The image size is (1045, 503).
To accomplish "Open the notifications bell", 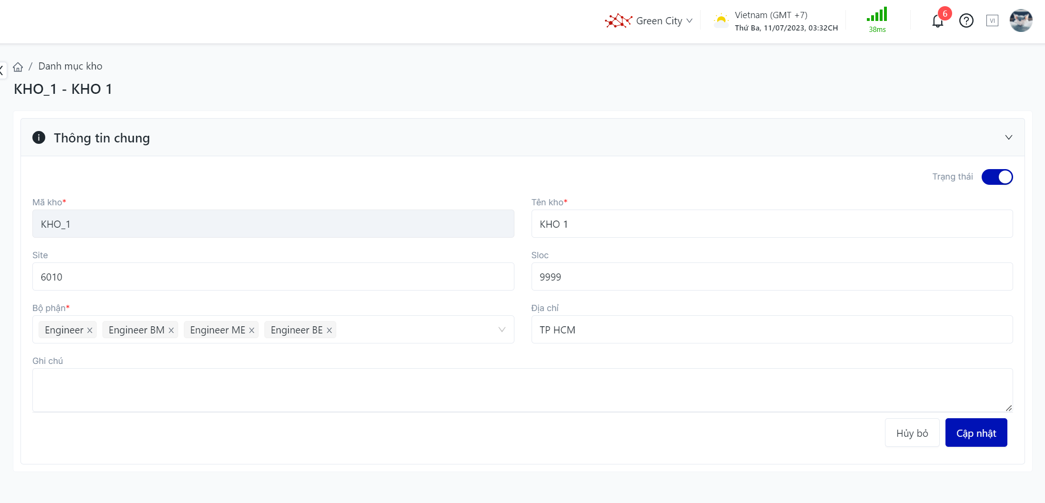I will click(937, 21).
